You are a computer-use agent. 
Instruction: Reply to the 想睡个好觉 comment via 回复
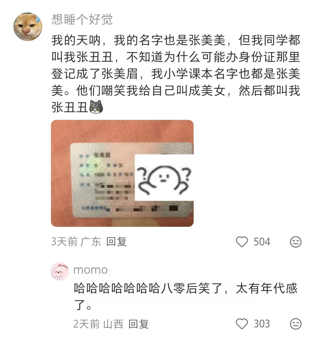click(x=116, y=242)
